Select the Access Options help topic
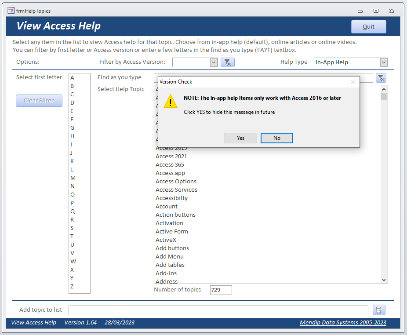Screen dimensions: 407x335 click(176, 181)
